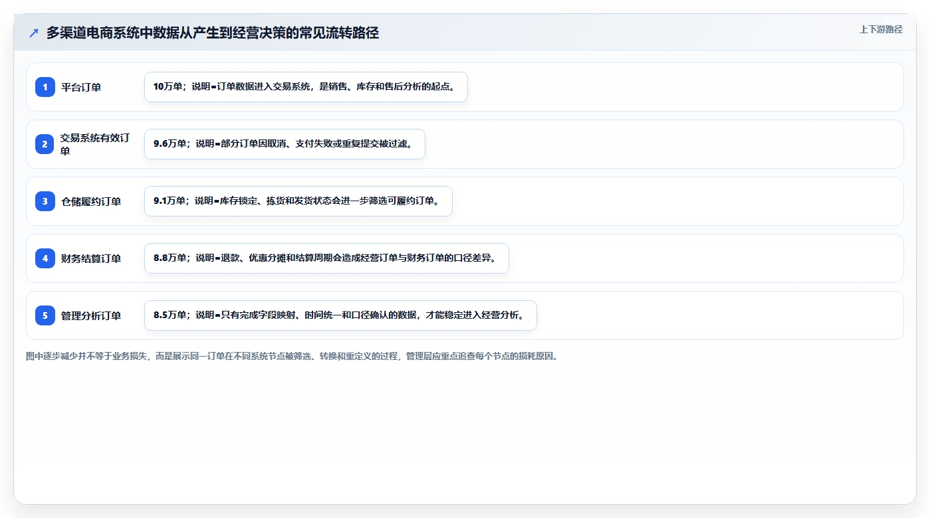Image resolution: width=930 pixels, height=518 pixels.
Task: Select the 财务结算订单 label
Action: coord(91,258)
